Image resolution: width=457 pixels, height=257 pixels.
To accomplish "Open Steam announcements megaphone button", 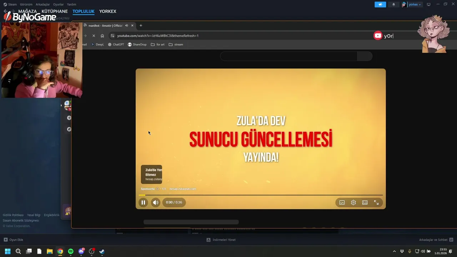I will click(x=380, y=4).
